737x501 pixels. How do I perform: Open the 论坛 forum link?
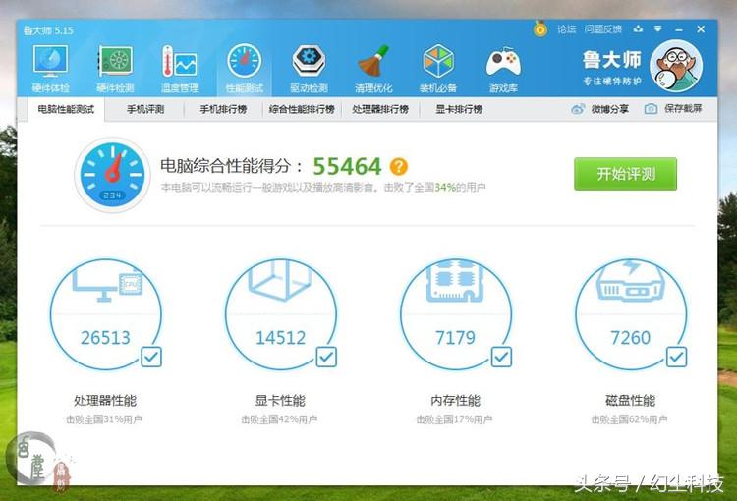(566, 29)
